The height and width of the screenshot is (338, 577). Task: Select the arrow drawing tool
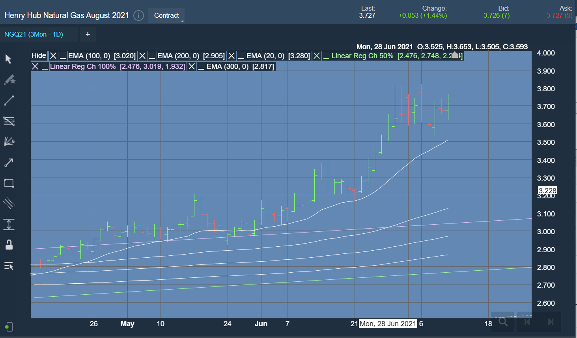tap(9, 162)
